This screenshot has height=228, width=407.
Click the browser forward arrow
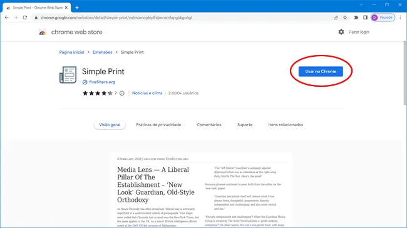point(16,17)
